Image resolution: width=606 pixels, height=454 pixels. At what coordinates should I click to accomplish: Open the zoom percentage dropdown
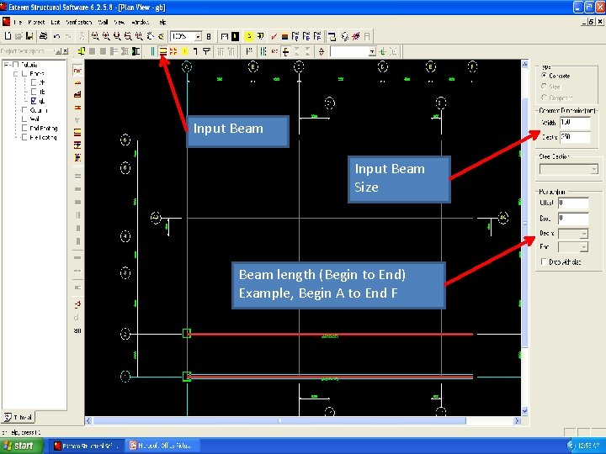click(198, 37)
